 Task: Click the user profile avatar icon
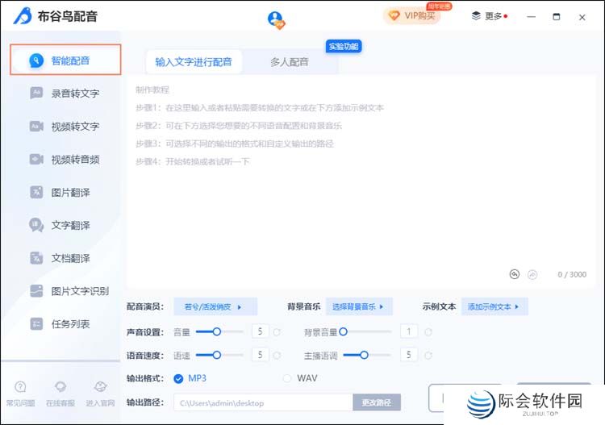pos(276,19)
